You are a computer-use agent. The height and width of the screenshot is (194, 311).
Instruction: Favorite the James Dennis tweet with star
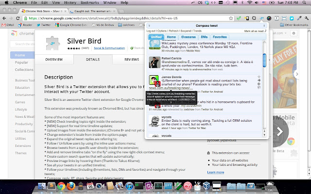(259, 77)
